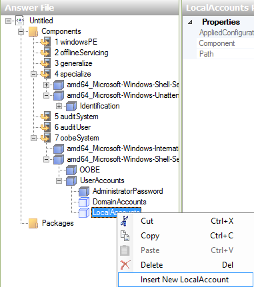
Task: Collapse the 4 specialize pass node
Action: click(x=33, y=74)
